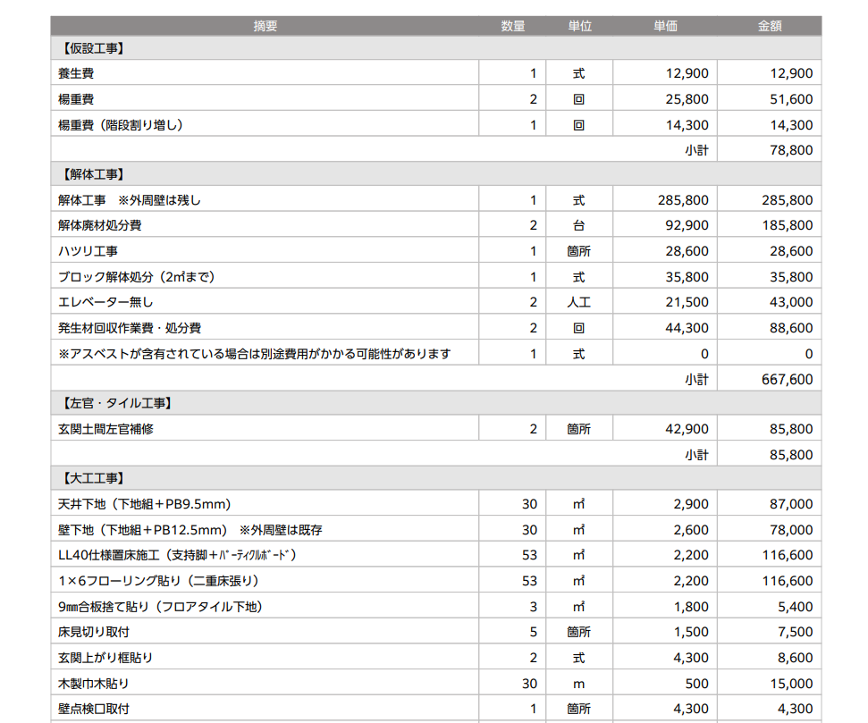Click the 揚重費（階段割り増し） item cell
Screen dimensions: 868x723
[x=121, y=125]
